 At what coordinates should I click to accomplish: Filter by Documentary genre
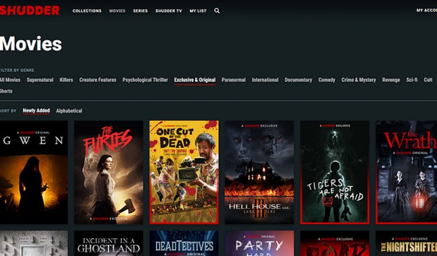[298, 80]
